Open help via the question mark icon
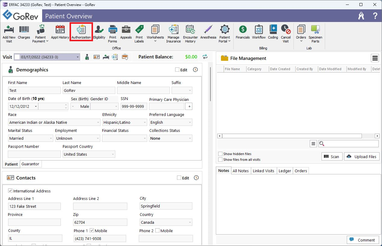The height and width of the screenshot is (246, 382). point(375,16)
